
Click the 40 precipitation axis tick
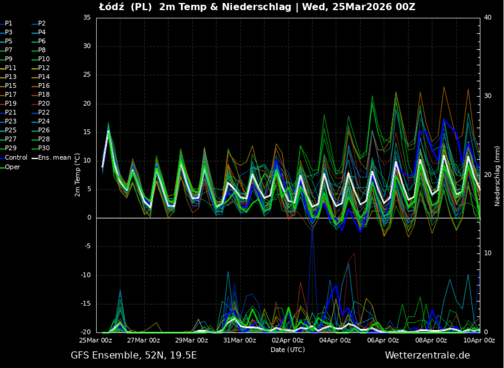point(487,17)
